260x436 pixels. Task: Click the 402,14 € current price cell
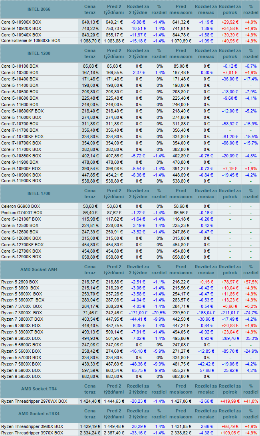(x=90, y=156)
